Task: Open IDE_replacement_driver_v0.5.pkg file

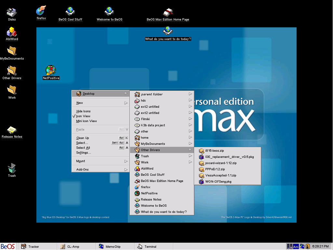Action: click(227, 157)
